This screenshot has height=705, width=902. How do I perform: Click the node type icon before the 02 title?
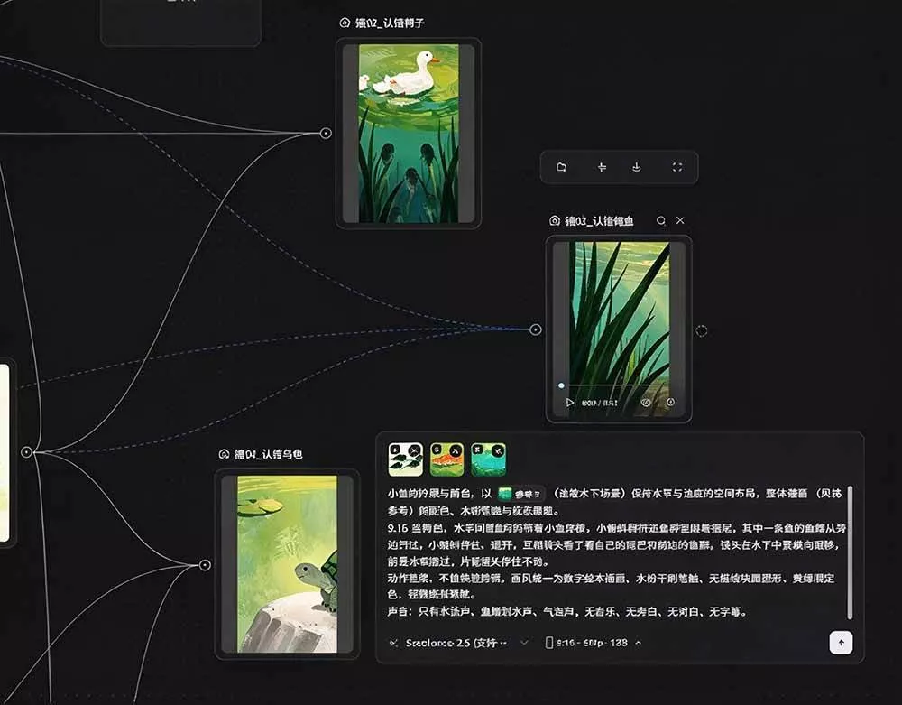click(x=345, y=23)
